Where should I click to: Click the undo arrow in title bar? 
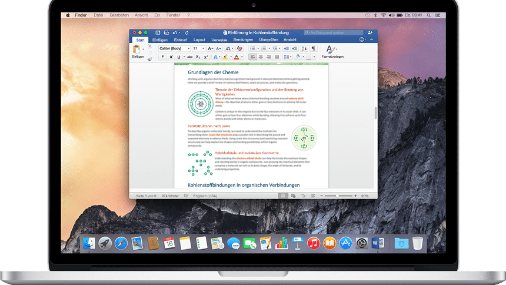[175, 32]
